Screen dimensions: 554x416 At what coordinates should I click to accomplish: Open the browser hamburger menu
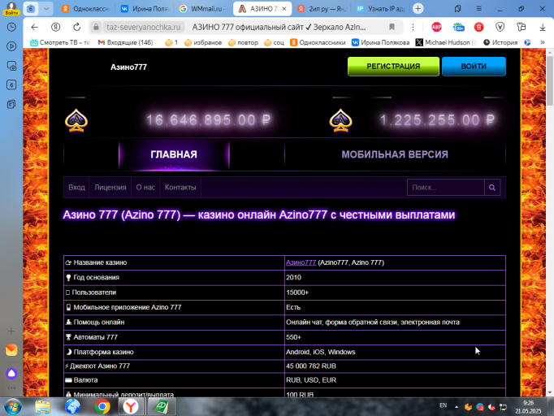[478, 8]
